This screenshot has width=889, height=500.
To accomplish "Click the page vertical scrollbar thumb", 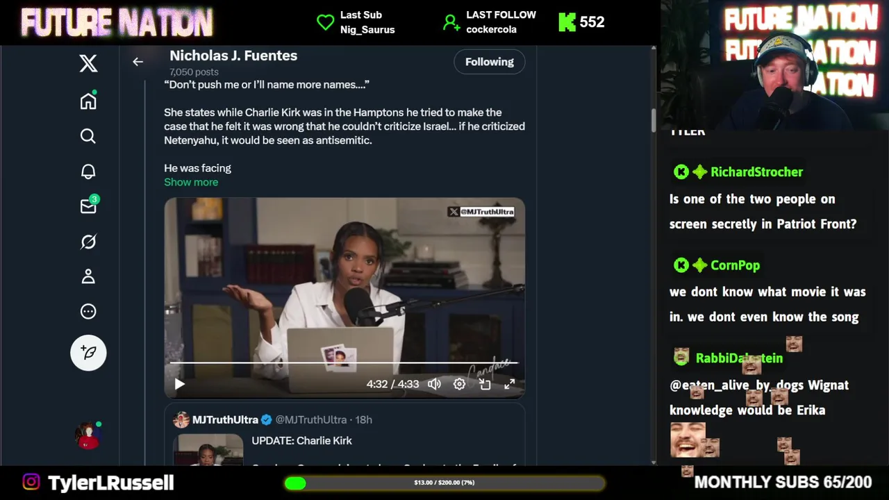I will click(654, 120).
